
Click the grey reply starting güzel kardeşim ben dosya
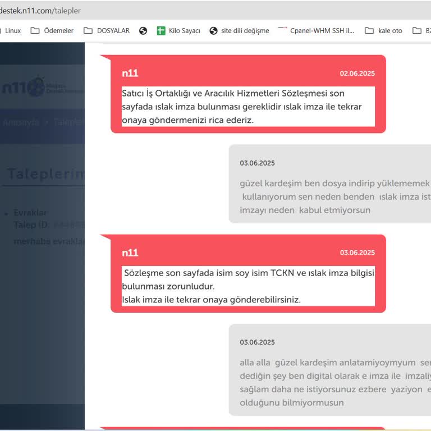pyautogui.click(x=330, y=184)
